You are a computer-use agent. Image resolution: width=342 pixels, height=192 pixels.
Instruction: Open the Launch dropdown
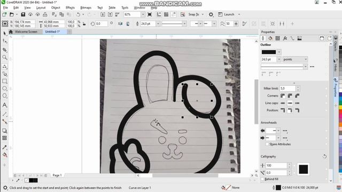pos(239,14)
